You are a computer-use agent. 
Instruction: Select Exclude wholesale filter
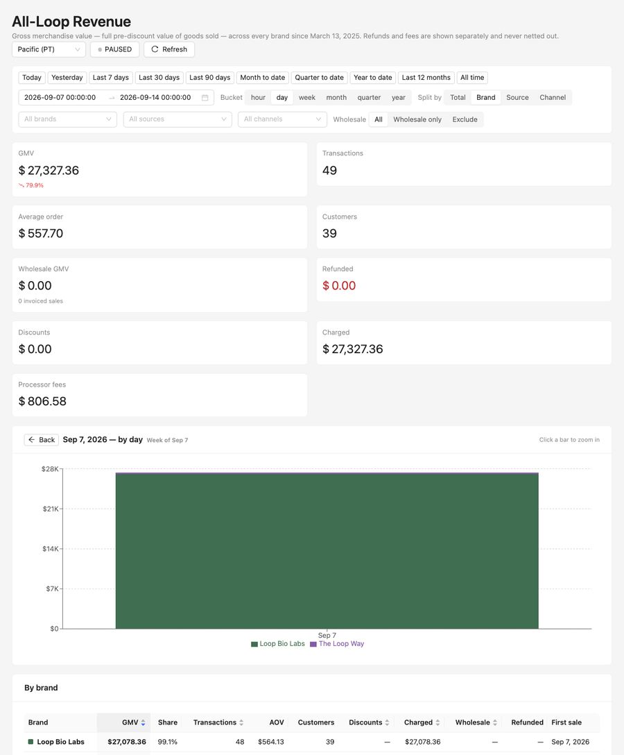[x=465, y=119]
